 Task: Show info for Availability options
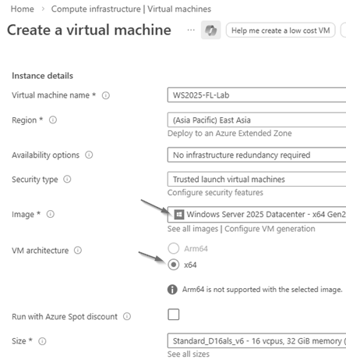coord(89,155)
